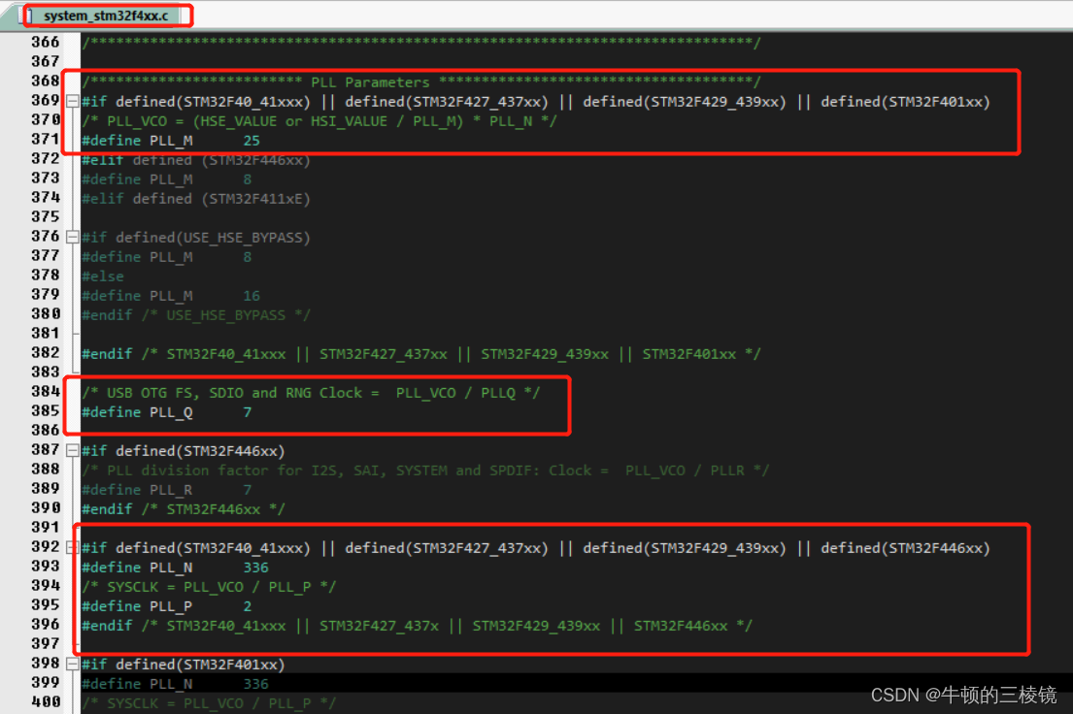Click the '#endif' line 382
This screenshot has height=714, width=1073.
click(x=420, y=354)
